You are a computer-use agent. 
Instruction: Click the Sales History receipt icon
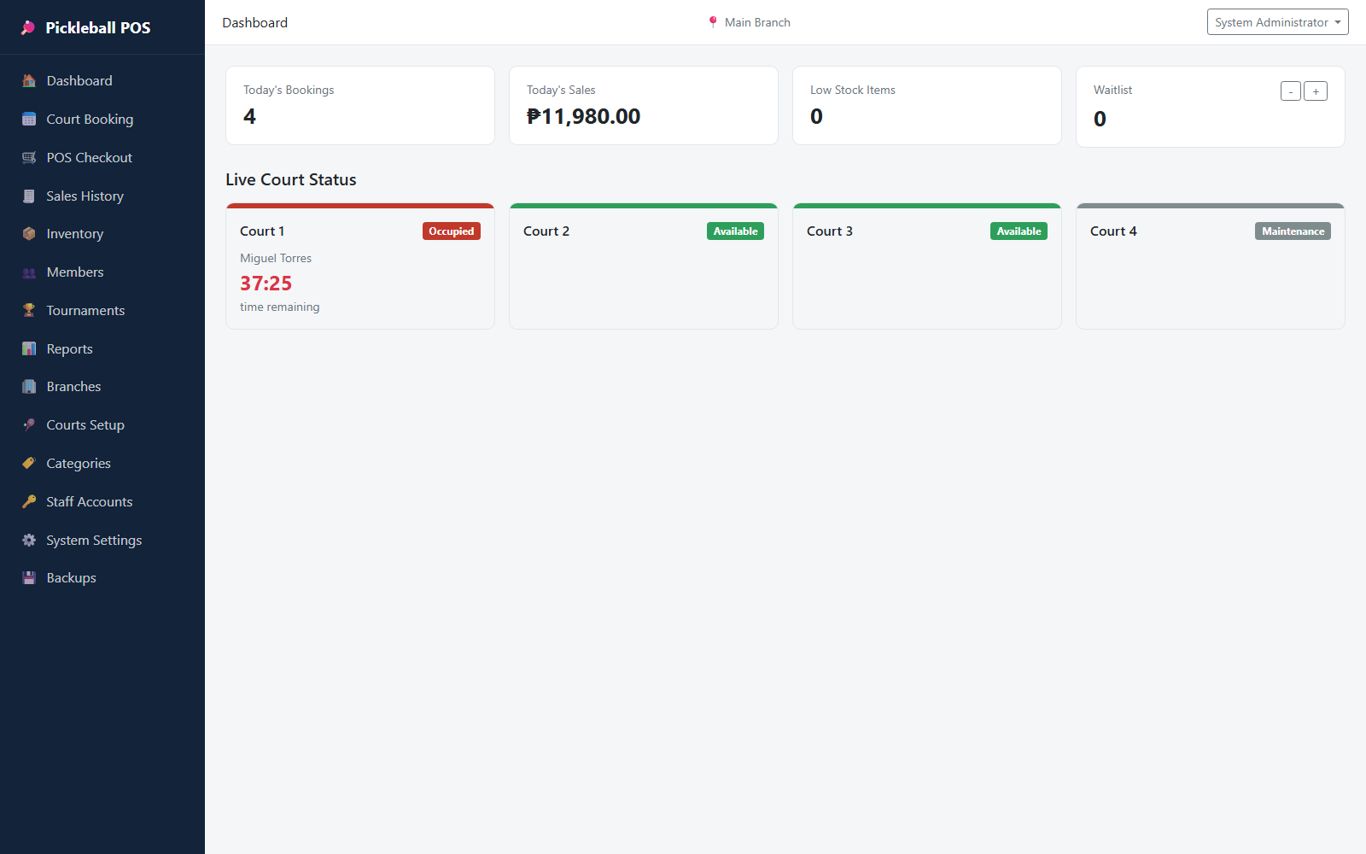[29, 196]
